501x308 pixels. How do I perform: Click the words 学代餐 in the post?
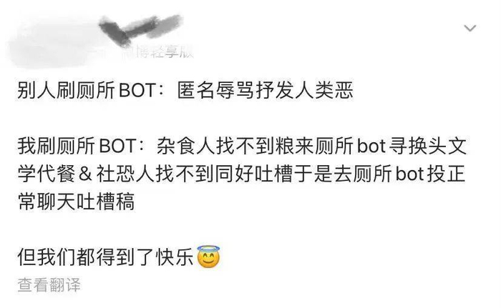coord(47,174)
